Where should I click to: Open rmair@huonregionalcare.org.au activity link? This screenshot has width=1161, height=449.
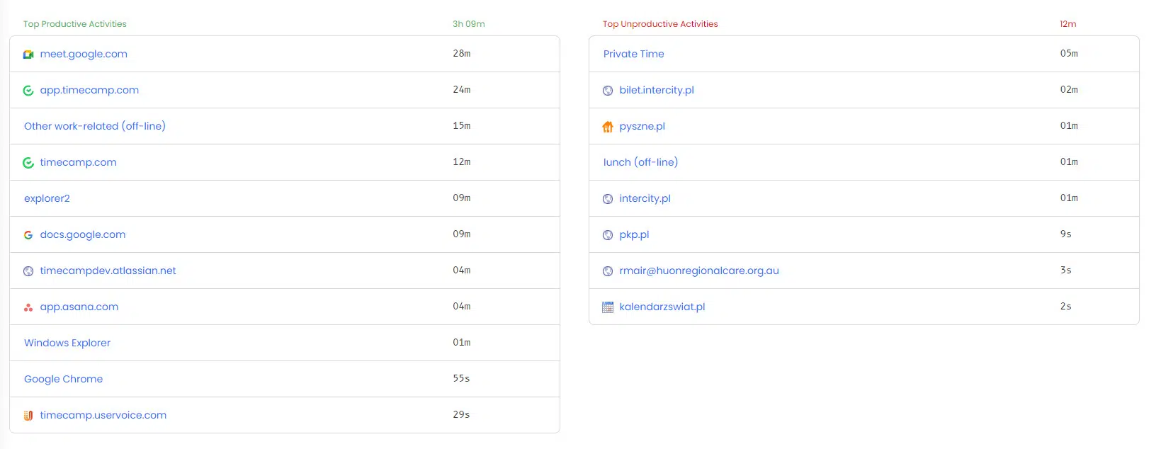(x=699, y=271)
